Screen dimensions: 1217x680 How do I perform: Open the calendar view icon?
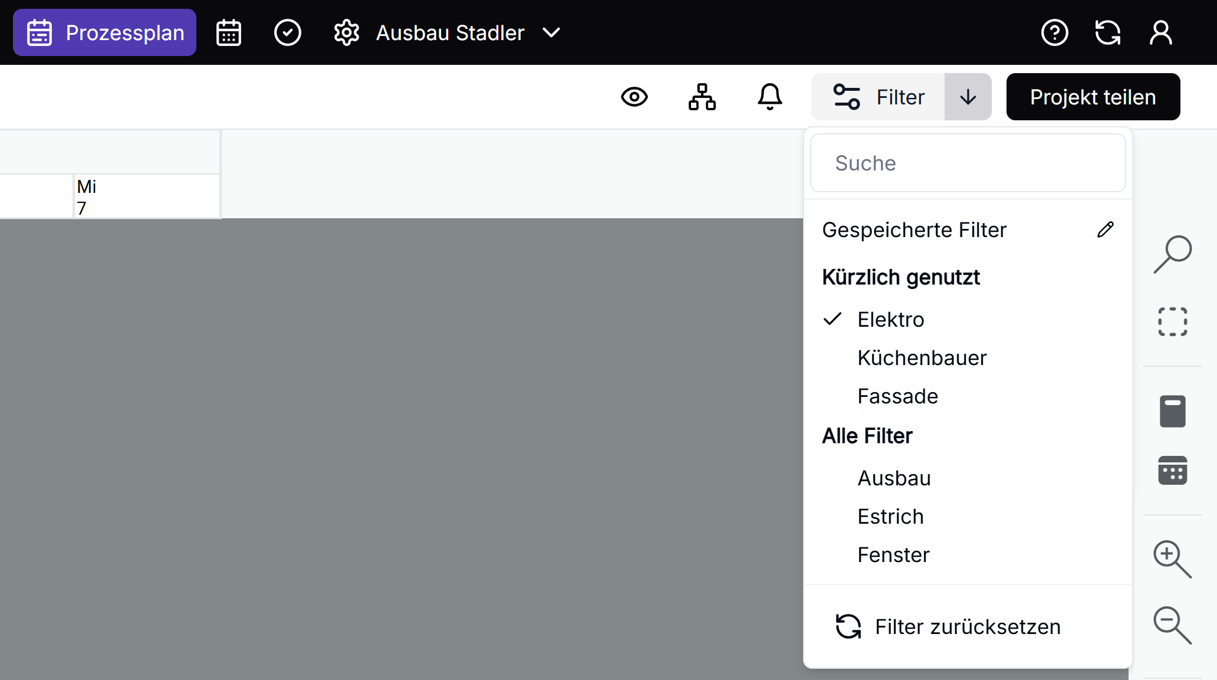[228, 32]
